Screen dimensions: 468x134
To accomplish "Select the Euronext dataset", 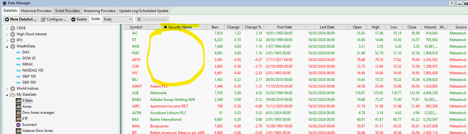I will coord(29,125).
